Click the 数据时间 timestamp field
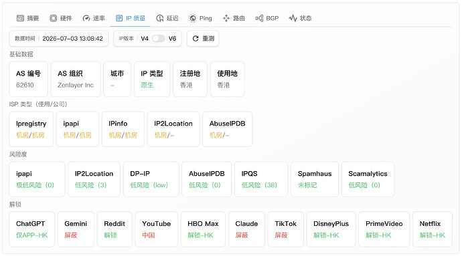This screenshot has height=256, width=462. point(59,39)
